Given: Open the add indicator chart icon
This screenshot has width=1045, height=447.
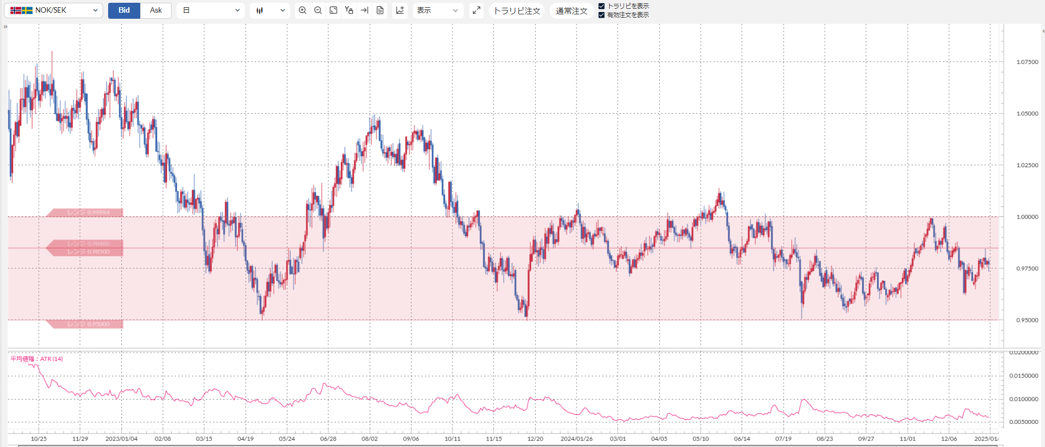Looking at the screenshot, I should click(x=400, y=10).
